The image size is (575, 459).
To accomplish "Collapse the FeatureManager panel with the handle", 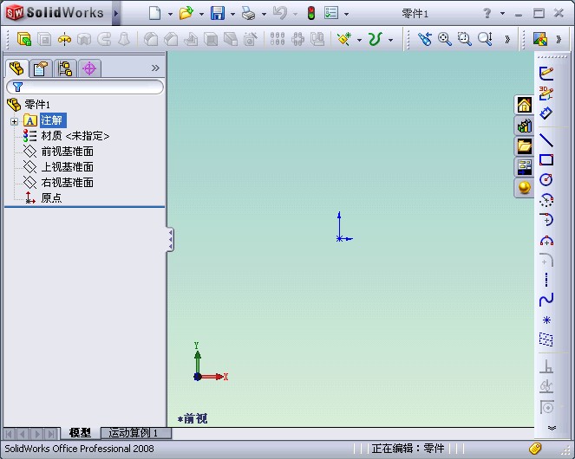I will pos(171,240).
